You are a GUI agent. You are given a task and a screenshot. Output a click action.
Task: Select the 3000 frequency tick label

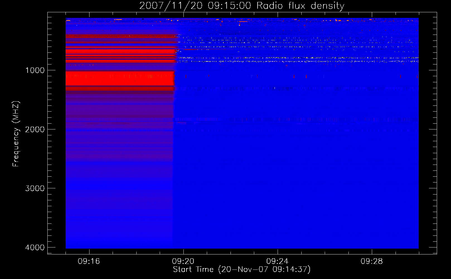(x=35, y=188)
